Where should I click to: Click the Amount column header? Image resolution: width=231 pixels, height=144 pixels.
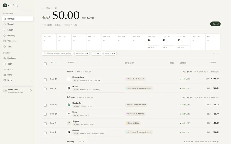point(213,62)
